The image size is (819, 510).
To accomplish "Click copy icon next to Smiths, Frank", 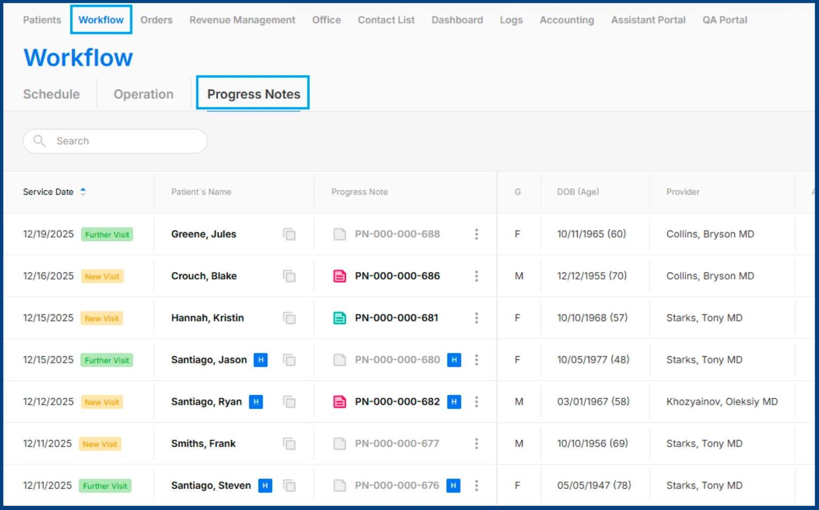I will point(289,444).
